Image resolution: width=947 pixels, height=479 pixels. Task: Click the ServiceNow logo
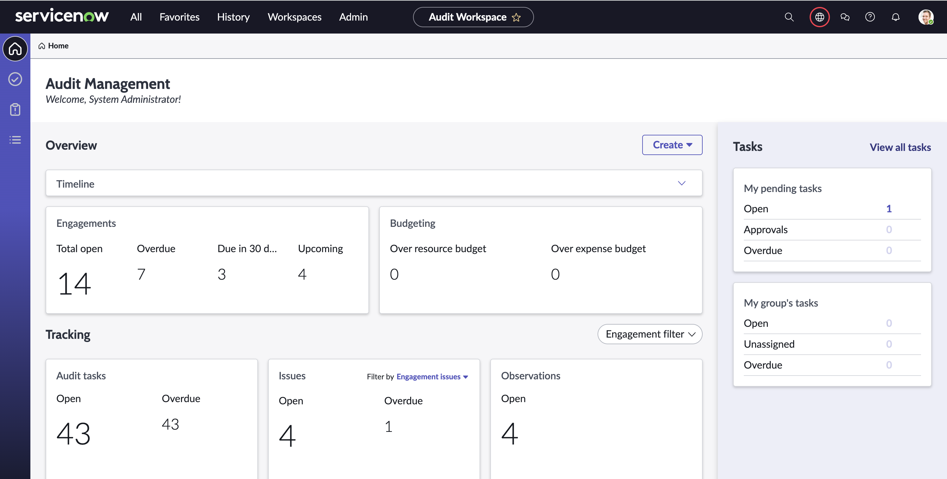coord(62,16)
